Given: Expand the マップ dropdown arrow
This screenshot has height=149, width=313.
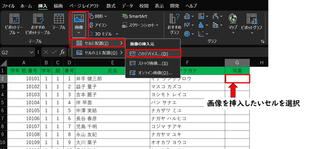Looking at the screenshot, I should pyautogui.click(x=233, y=33).
